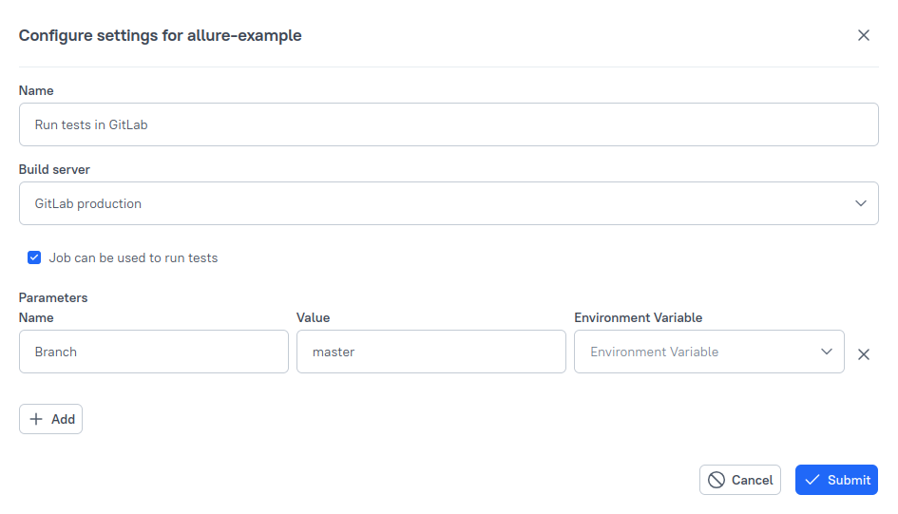Click the Name field with Run tests in GitLab

449,124
